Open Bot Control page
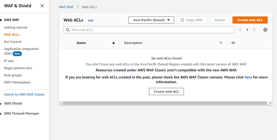 coord(13,42)
